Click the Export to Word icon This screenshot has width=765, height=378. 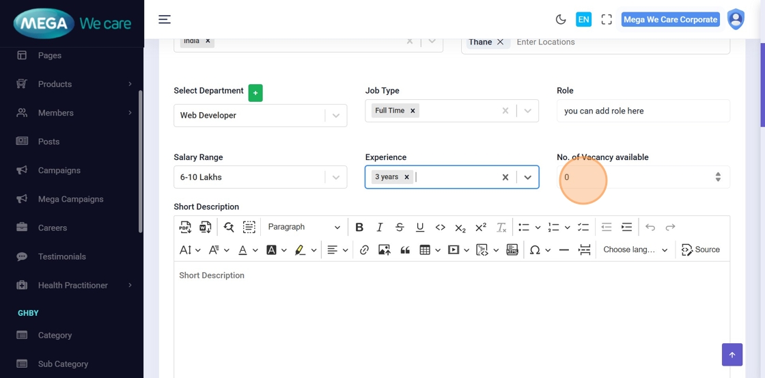point(205,227)
